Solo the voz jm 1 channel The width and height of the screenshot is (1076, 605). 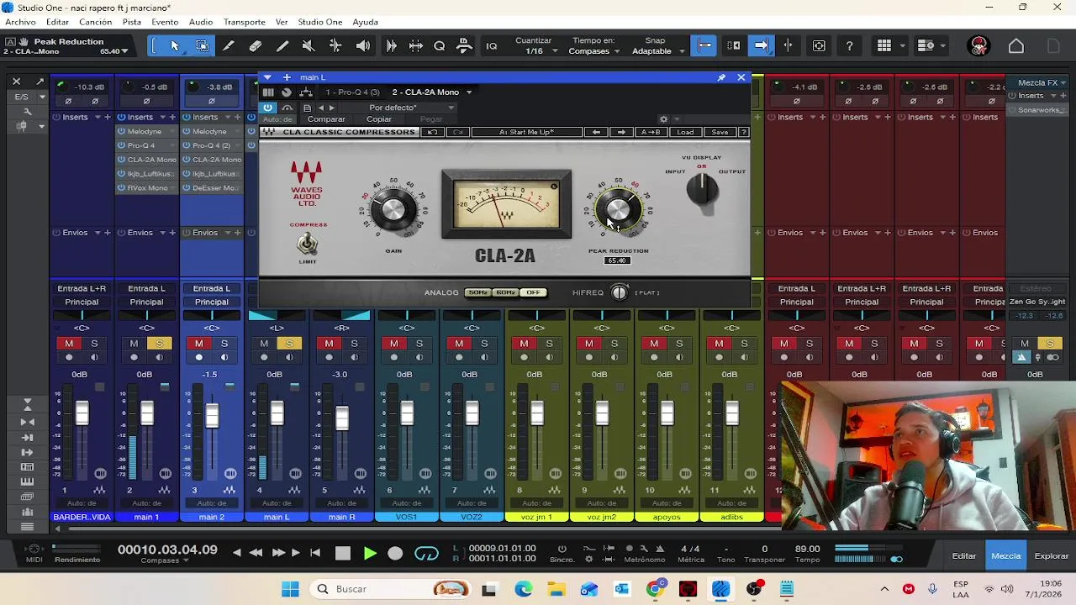click(549, 344)
